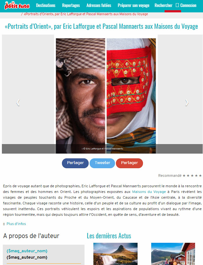Click the first recommendation star
Screen dimensions: 203x265
pos(184,176)
